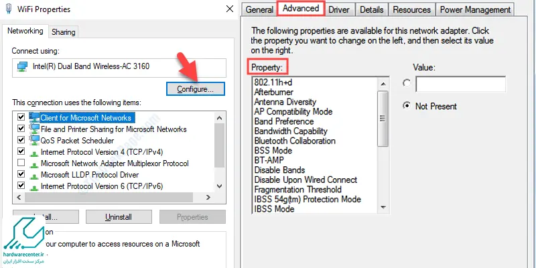Select Disable Bands property

click(279, 170)
